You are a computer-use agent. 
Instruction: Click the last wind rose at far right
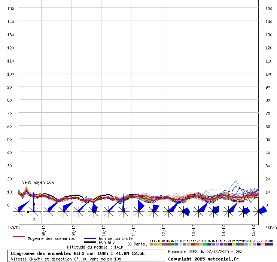click(x=258, y=212)
